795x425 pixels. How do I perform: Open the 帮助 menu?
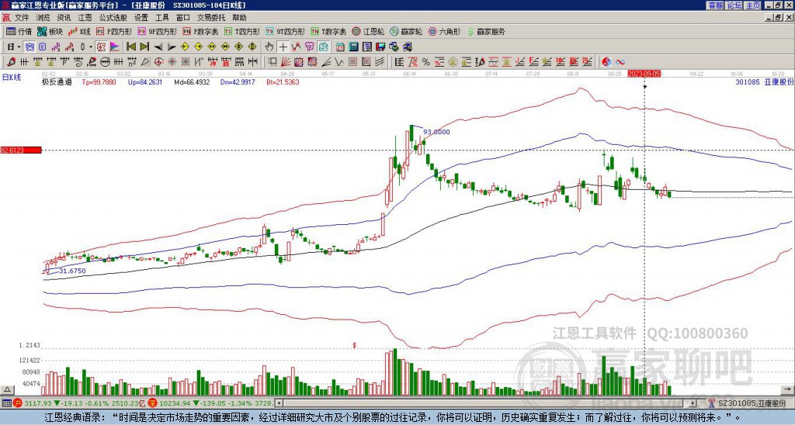(239, 18)
